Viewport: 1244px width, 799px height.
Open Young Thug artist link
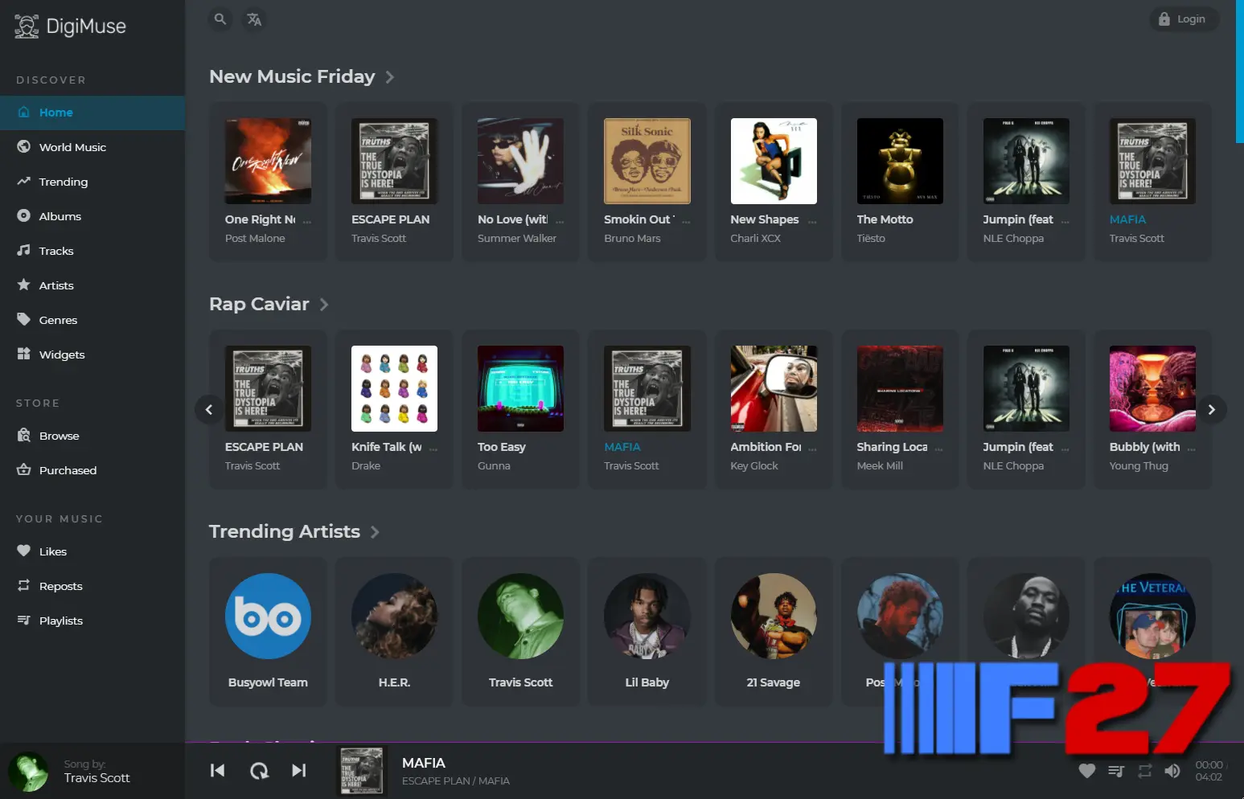pyautogui.click(x=1139, y=466)
